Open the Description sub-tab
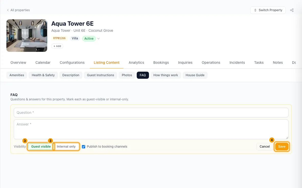Viewport: 302px width, 188px height. pos(71,75)
